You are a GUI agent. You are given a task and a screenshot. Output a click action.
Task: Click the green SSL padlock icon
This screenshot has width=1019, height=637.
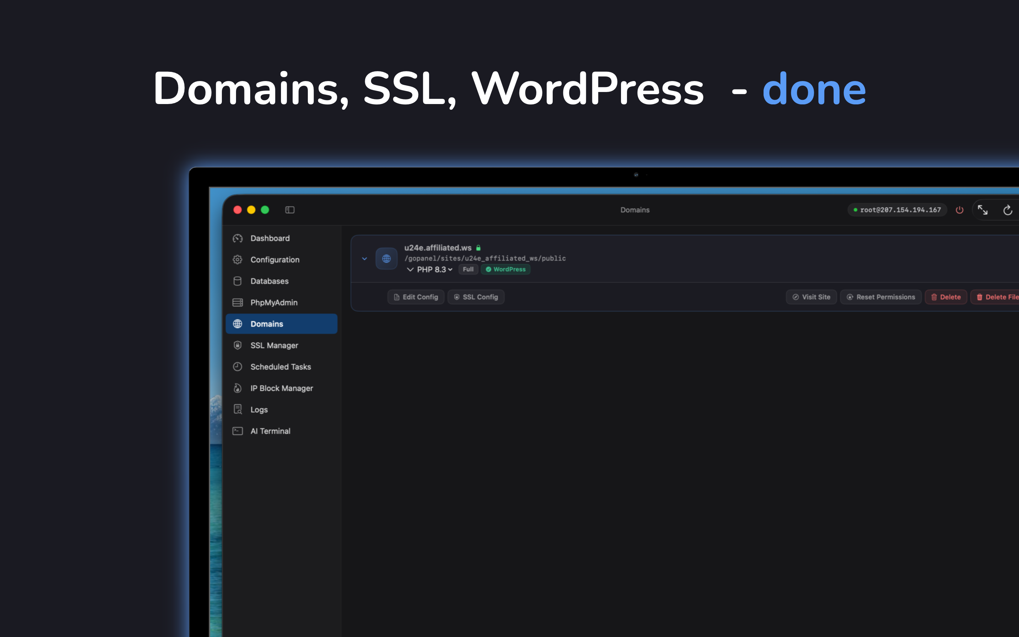(x=478, y=248)
